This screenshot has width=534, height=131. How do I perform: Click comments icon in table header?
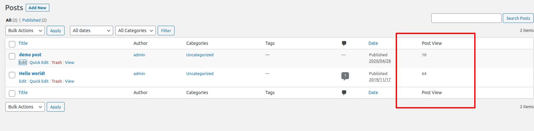point(344,43)
